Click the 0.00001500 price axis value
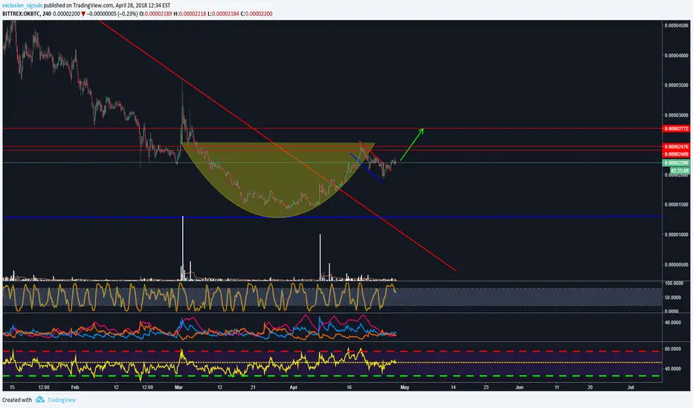Image resolution: width=693 pixels, height=408 pixels. [676, 205]
